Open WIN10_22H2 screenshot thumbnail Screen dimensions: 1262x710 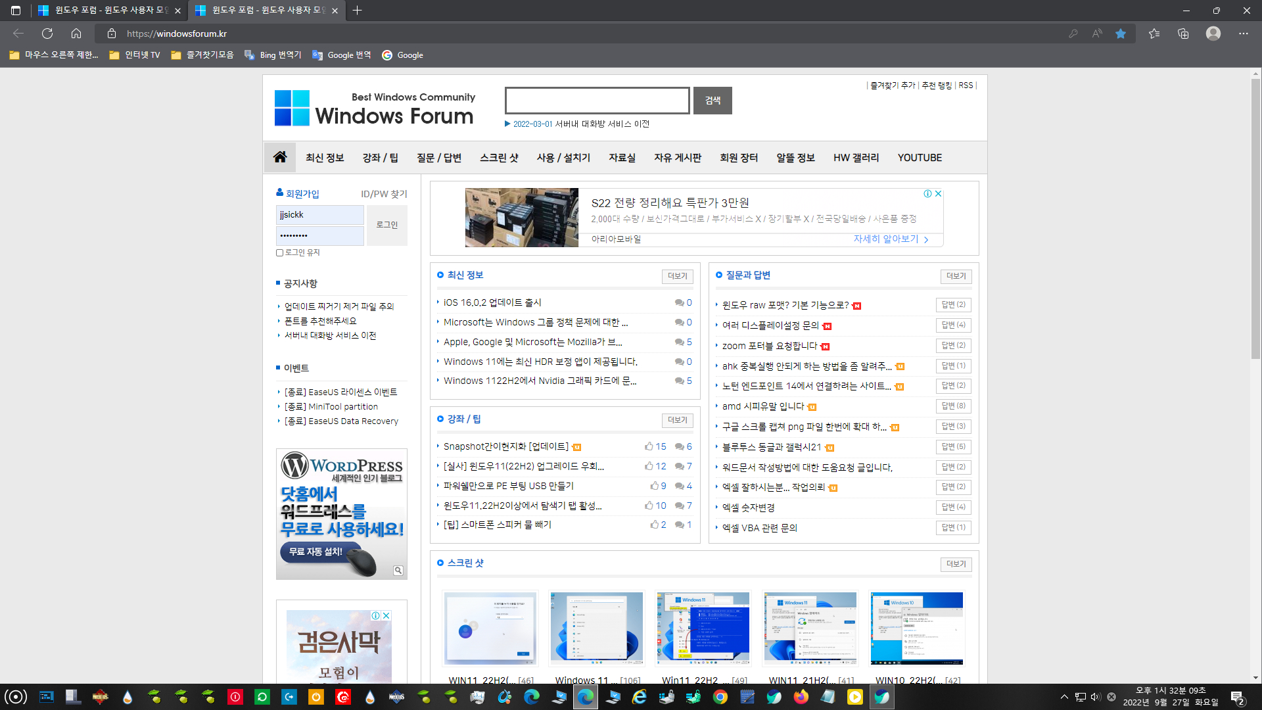[917, 628]
